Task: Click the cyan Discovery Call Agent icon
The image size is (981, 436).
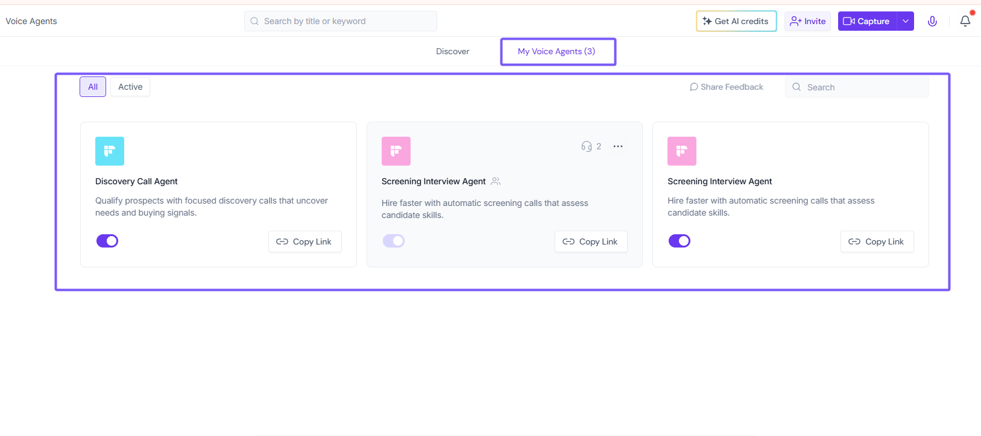Action: tap(110, 151)
